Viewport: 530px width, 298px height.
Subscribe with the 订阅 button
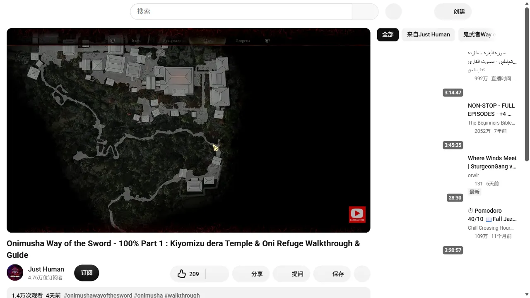point(87,273)
